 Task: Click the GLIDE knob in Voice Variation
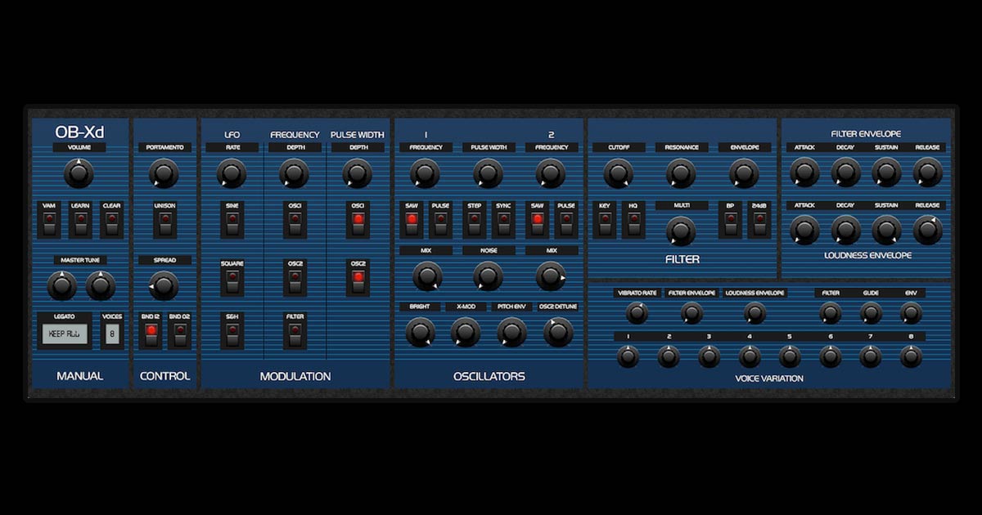871,313
